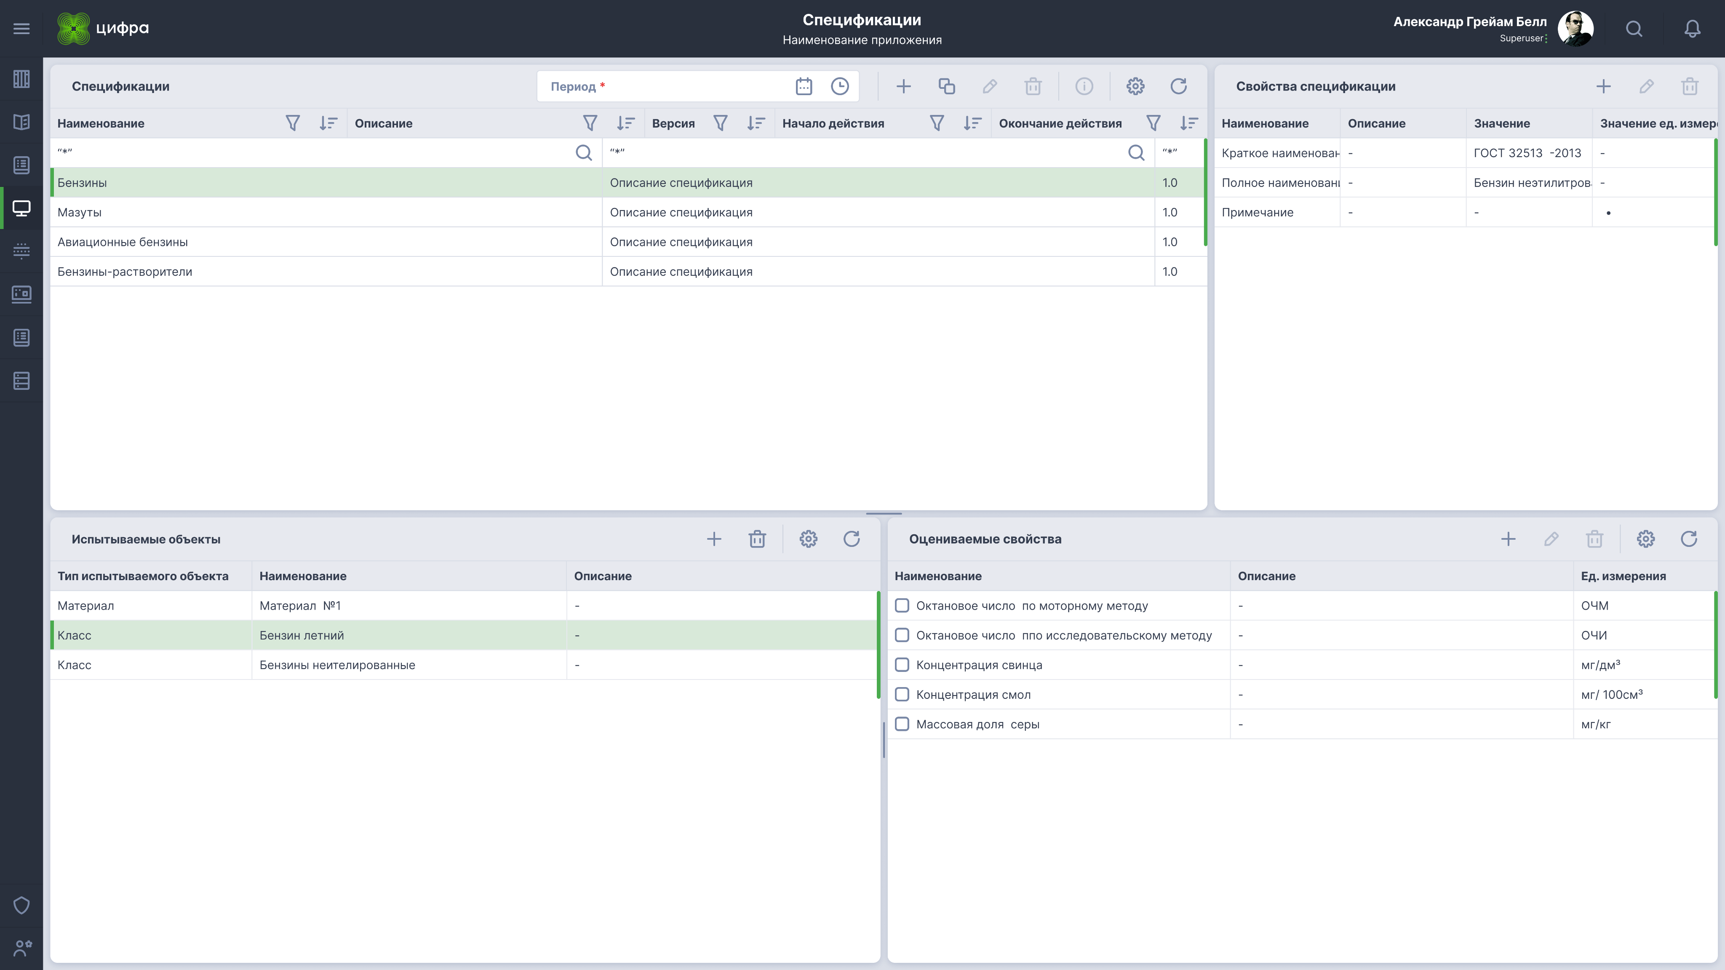Enable checkbox for Октановое число по моторному методу
The width and height of the screenshot is (1725, 970).
tap(903, 605)
